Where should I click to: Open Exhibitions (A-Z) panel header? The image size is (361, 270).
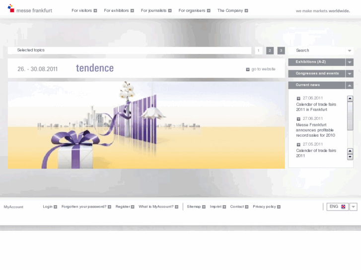click(317, 62)
